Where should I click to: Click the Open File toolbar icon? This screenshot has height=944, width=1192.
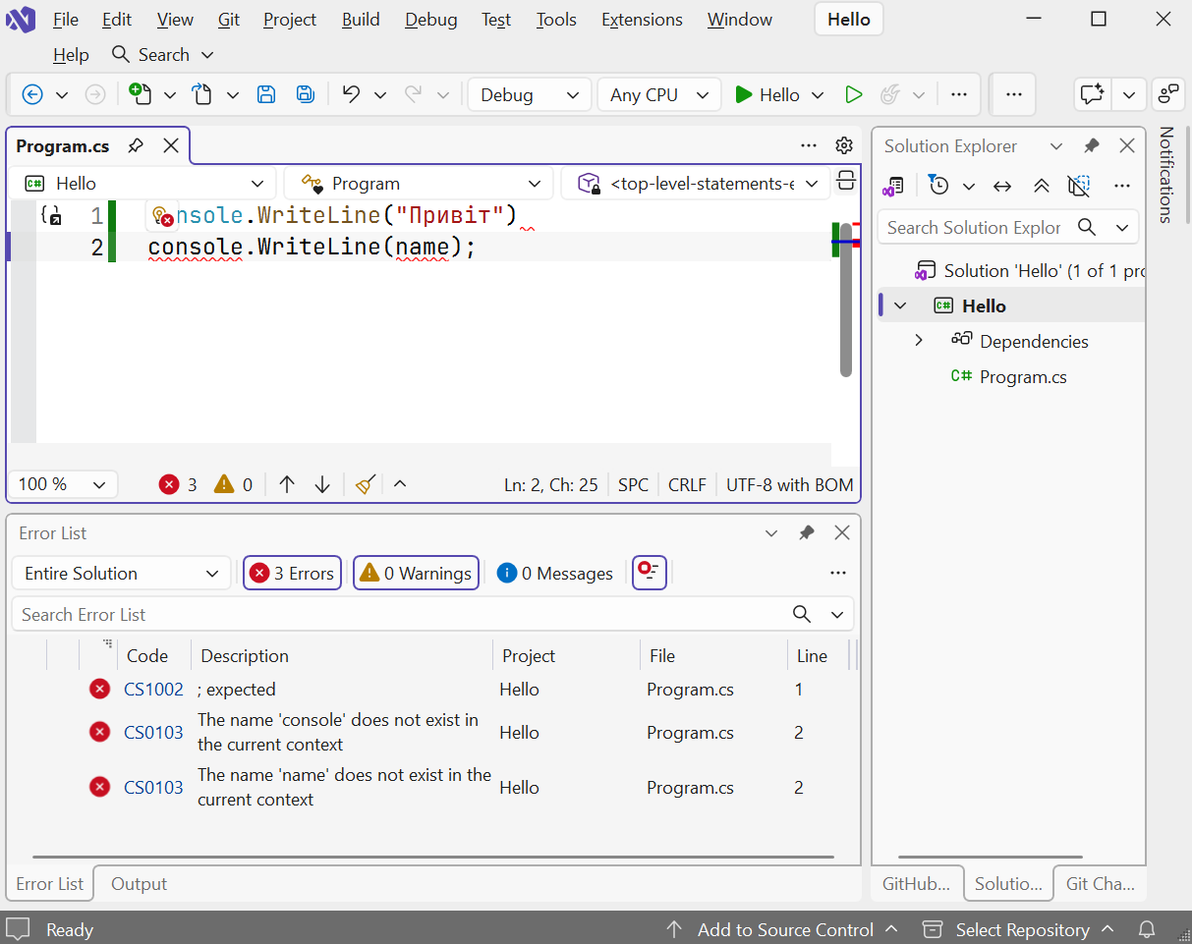tap(201, 94)
